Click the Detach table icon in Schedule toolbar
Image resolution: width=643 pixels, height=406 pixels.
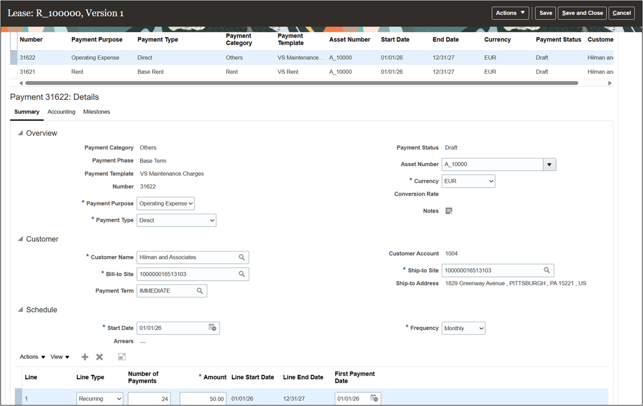point(121,356)
